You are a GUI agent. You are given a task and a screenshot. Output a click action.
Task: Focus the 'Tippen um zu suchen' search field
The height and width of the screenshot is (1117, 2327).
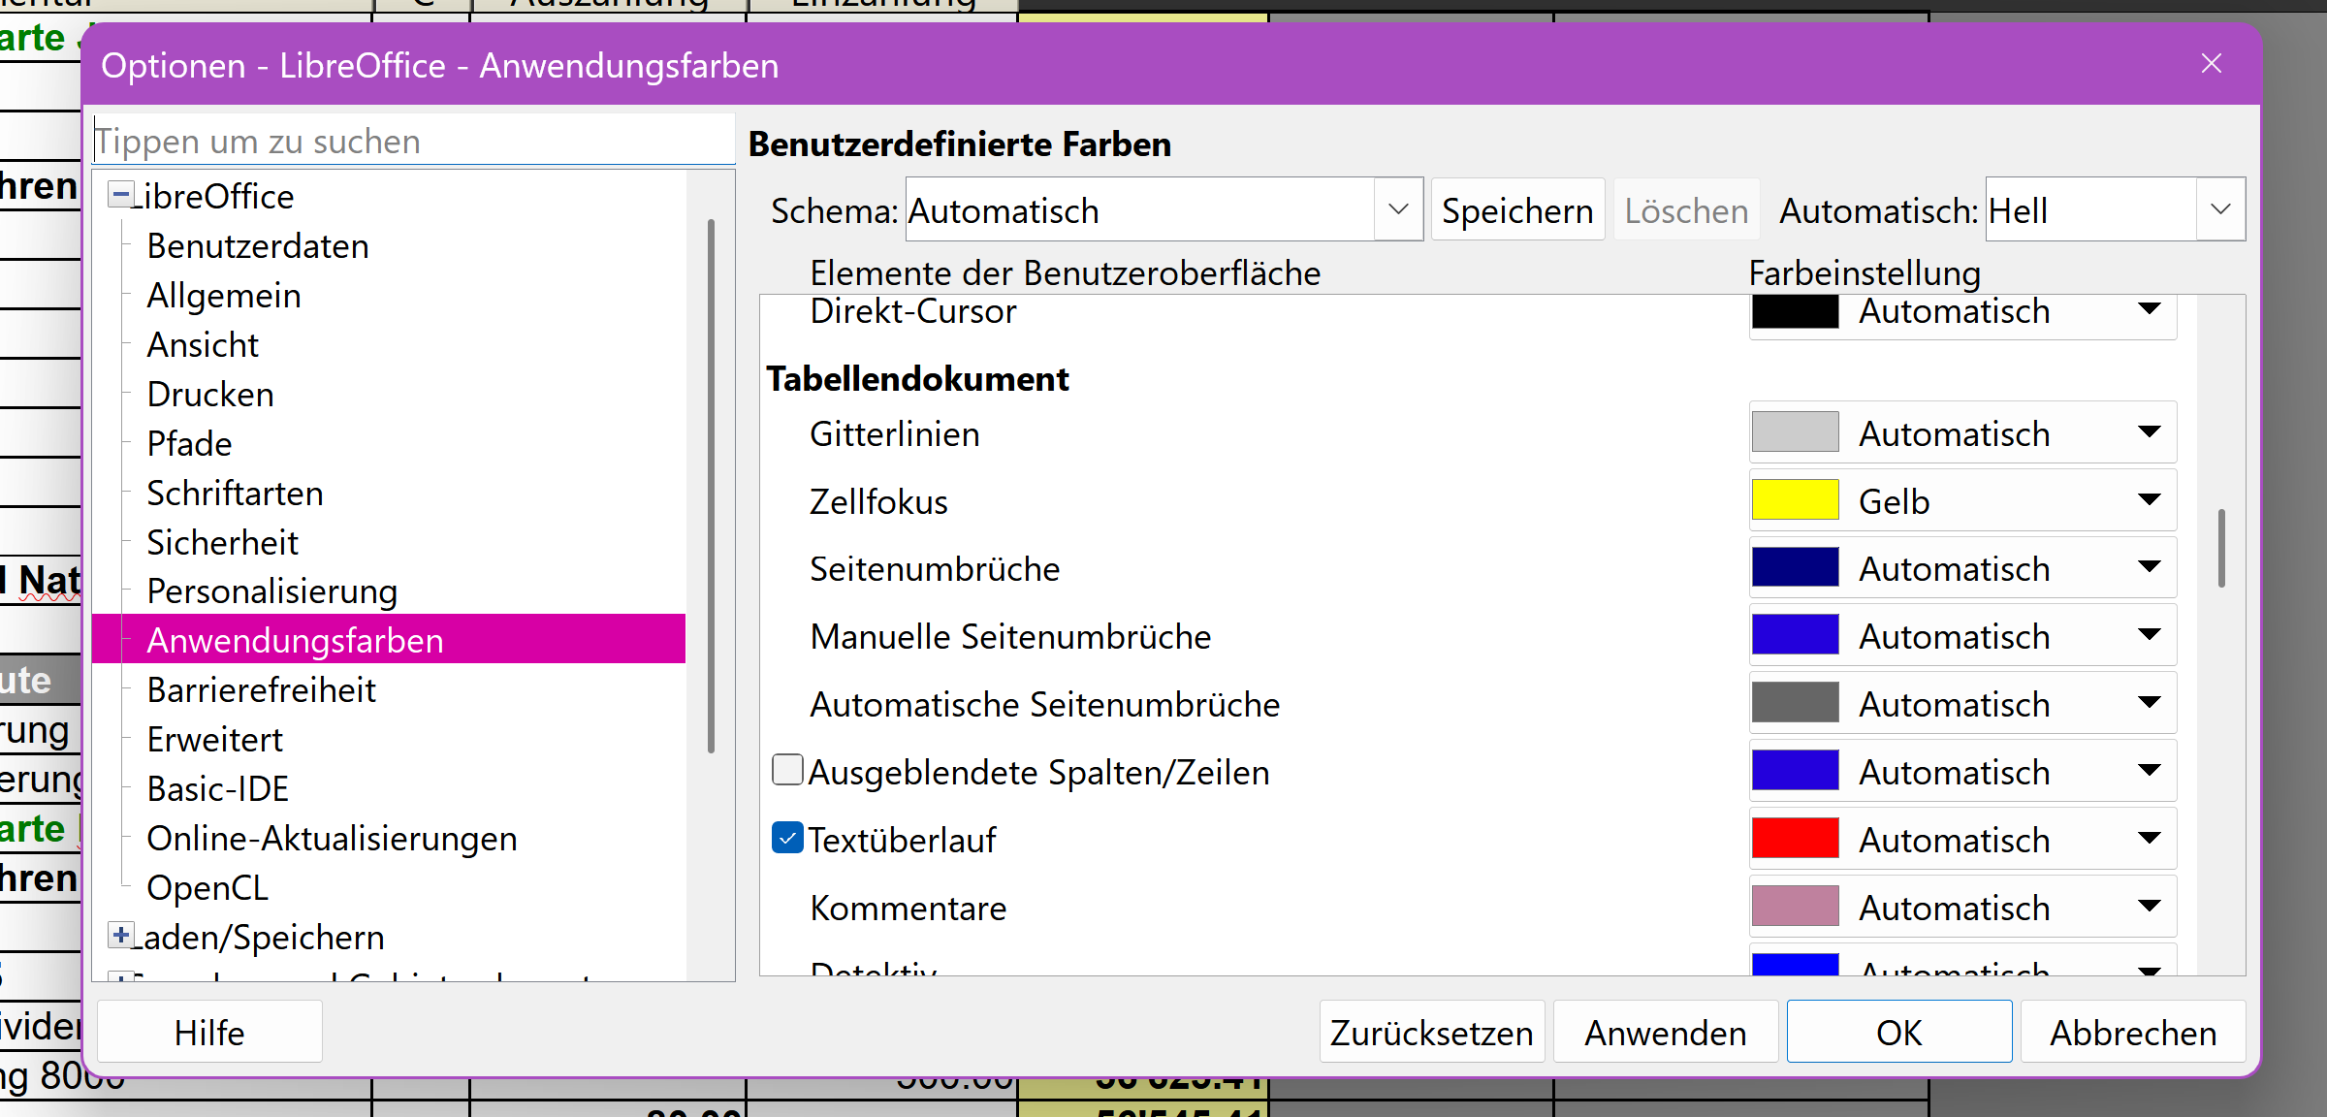coord(414,142)
